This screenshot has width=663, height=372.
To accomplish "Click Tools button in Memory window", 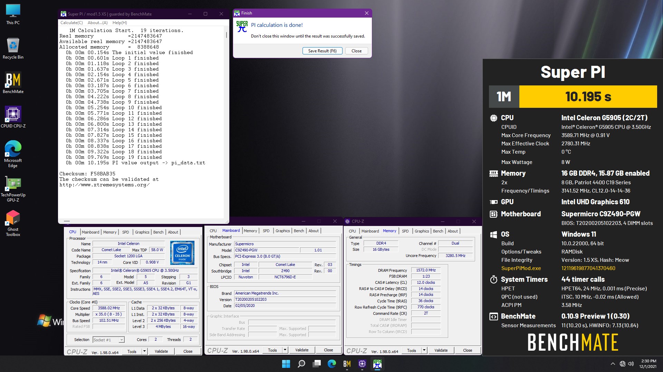I will click(412, 350).
